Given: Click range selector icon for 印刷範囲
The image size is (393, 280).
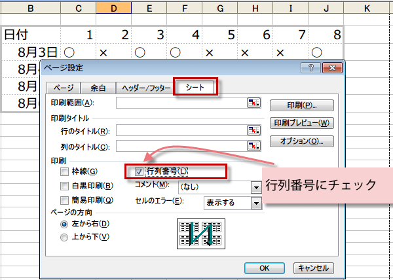Looking at the screenshot, I should click(x=254, y=103).
